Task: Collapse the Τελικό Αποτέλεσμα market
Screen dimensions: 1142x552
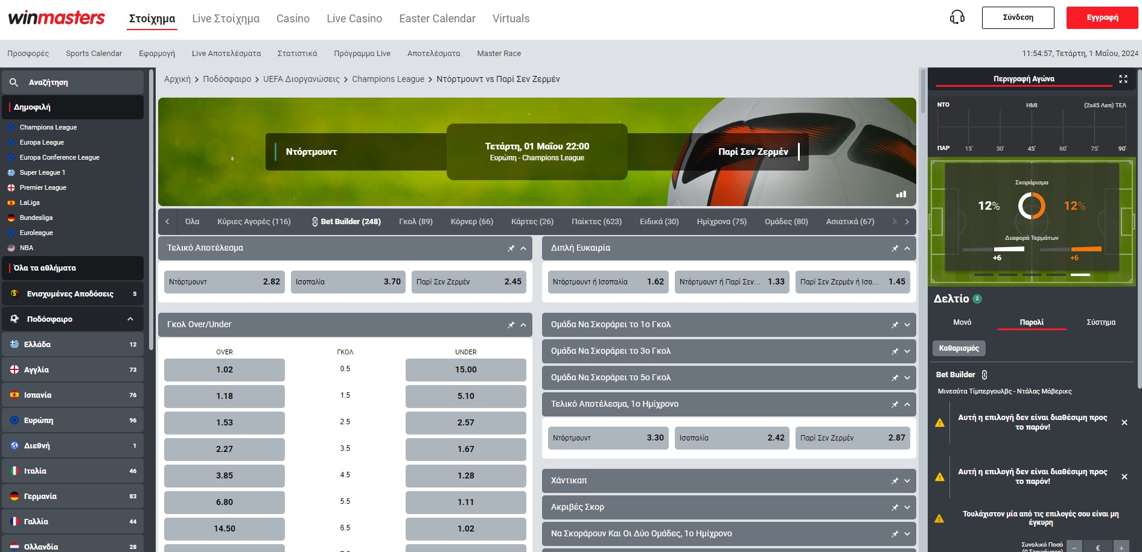Action: pos(523,248)
